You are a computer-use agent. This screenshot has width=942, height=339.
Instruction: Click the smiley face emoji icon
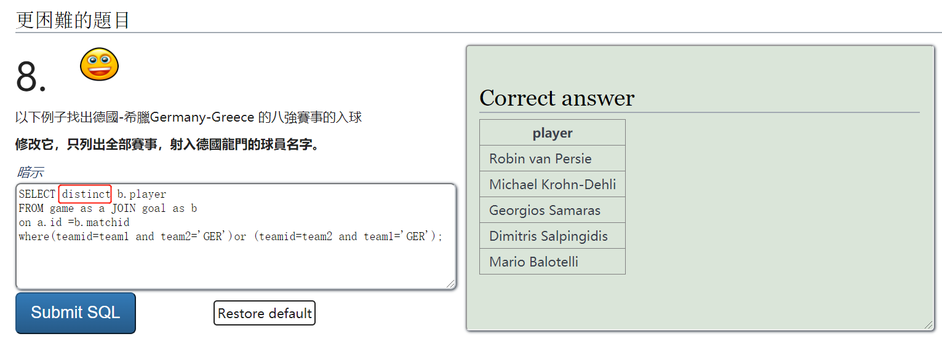99,64
